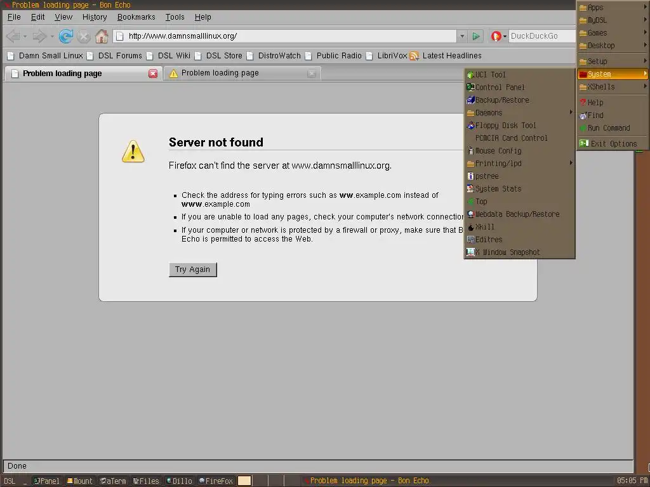Viewport: 650px width, 487px height.
Task: Expand the Printing/lpd submenu
Action: click(519, 164)
